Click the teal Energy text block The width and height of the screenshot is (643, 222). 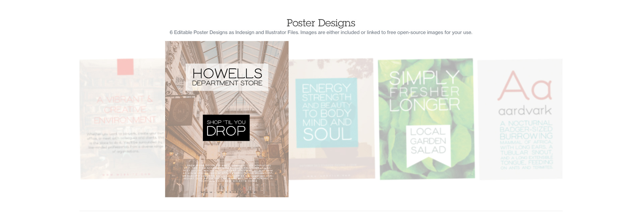327,113
